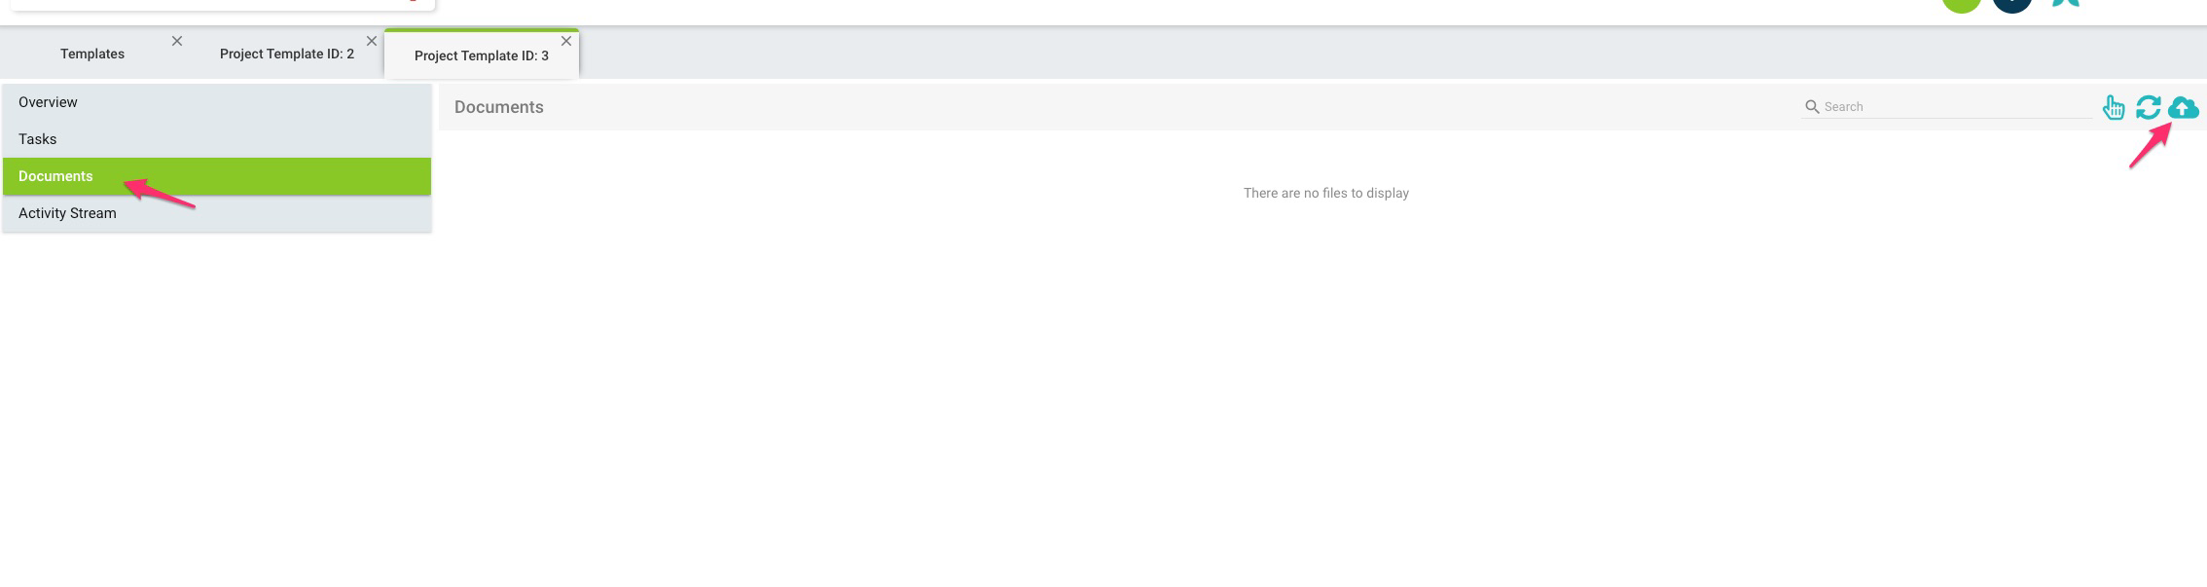Viewport: 2207px width, 587px height.
Task: Open the Activity Stream section
Action: [x=67, y=213]
